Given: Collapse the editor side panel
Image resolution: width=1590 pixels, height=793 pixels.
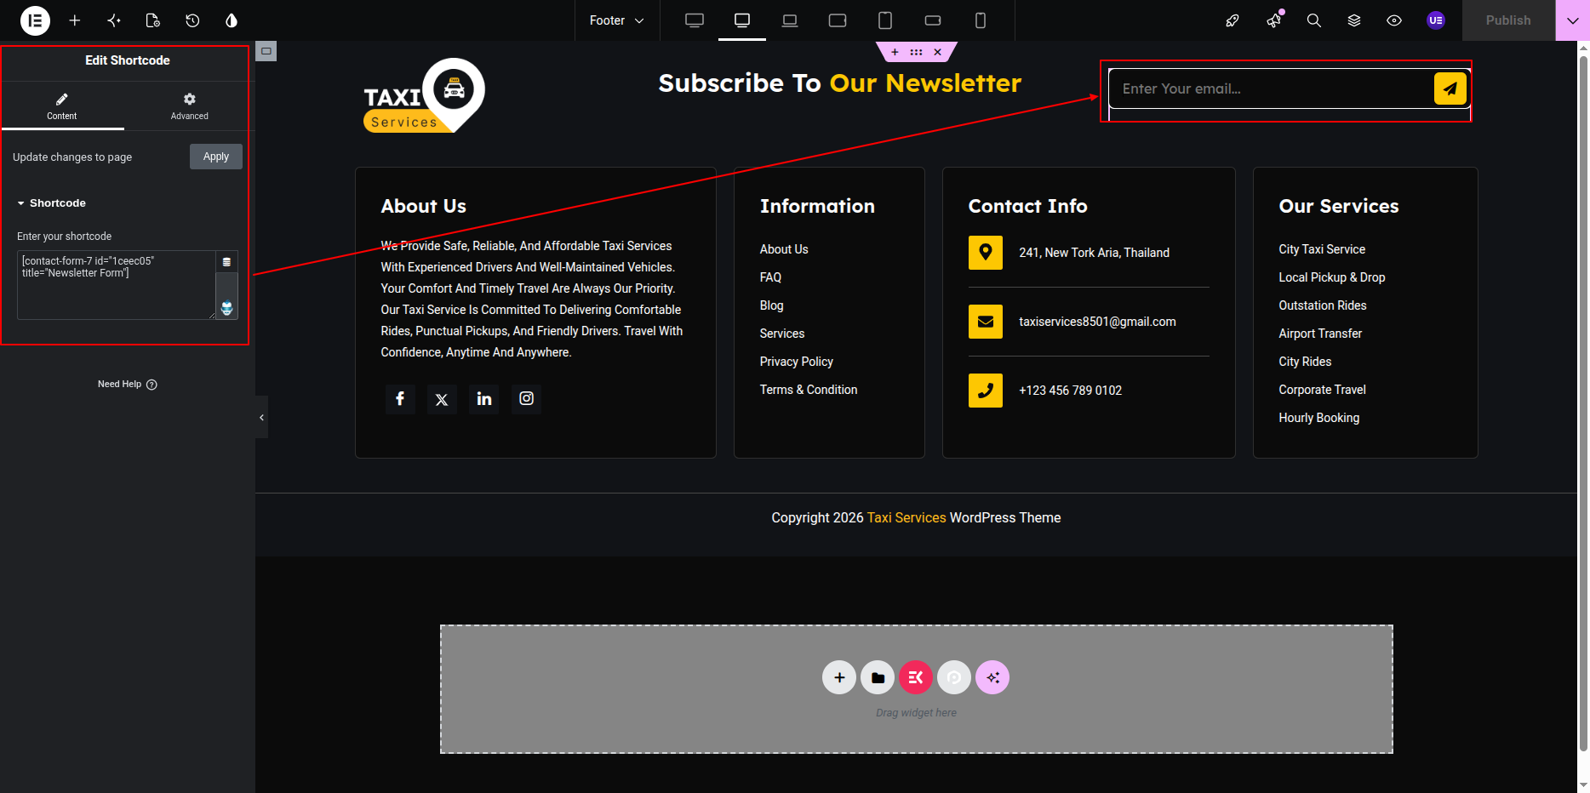Looking at the screenshot, I should [261, 417].
